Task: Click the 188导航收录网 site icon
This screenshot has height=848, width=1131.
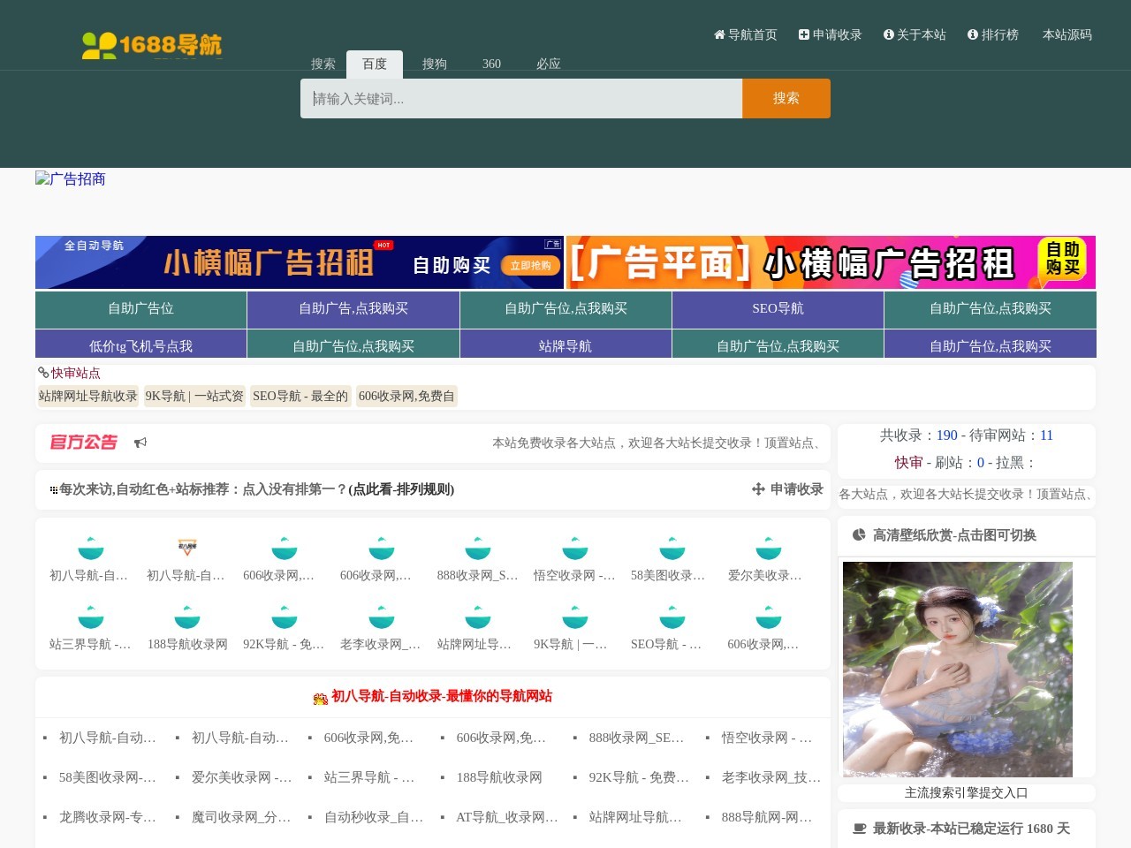Action: pyautogui.click(x=187, y=617)
